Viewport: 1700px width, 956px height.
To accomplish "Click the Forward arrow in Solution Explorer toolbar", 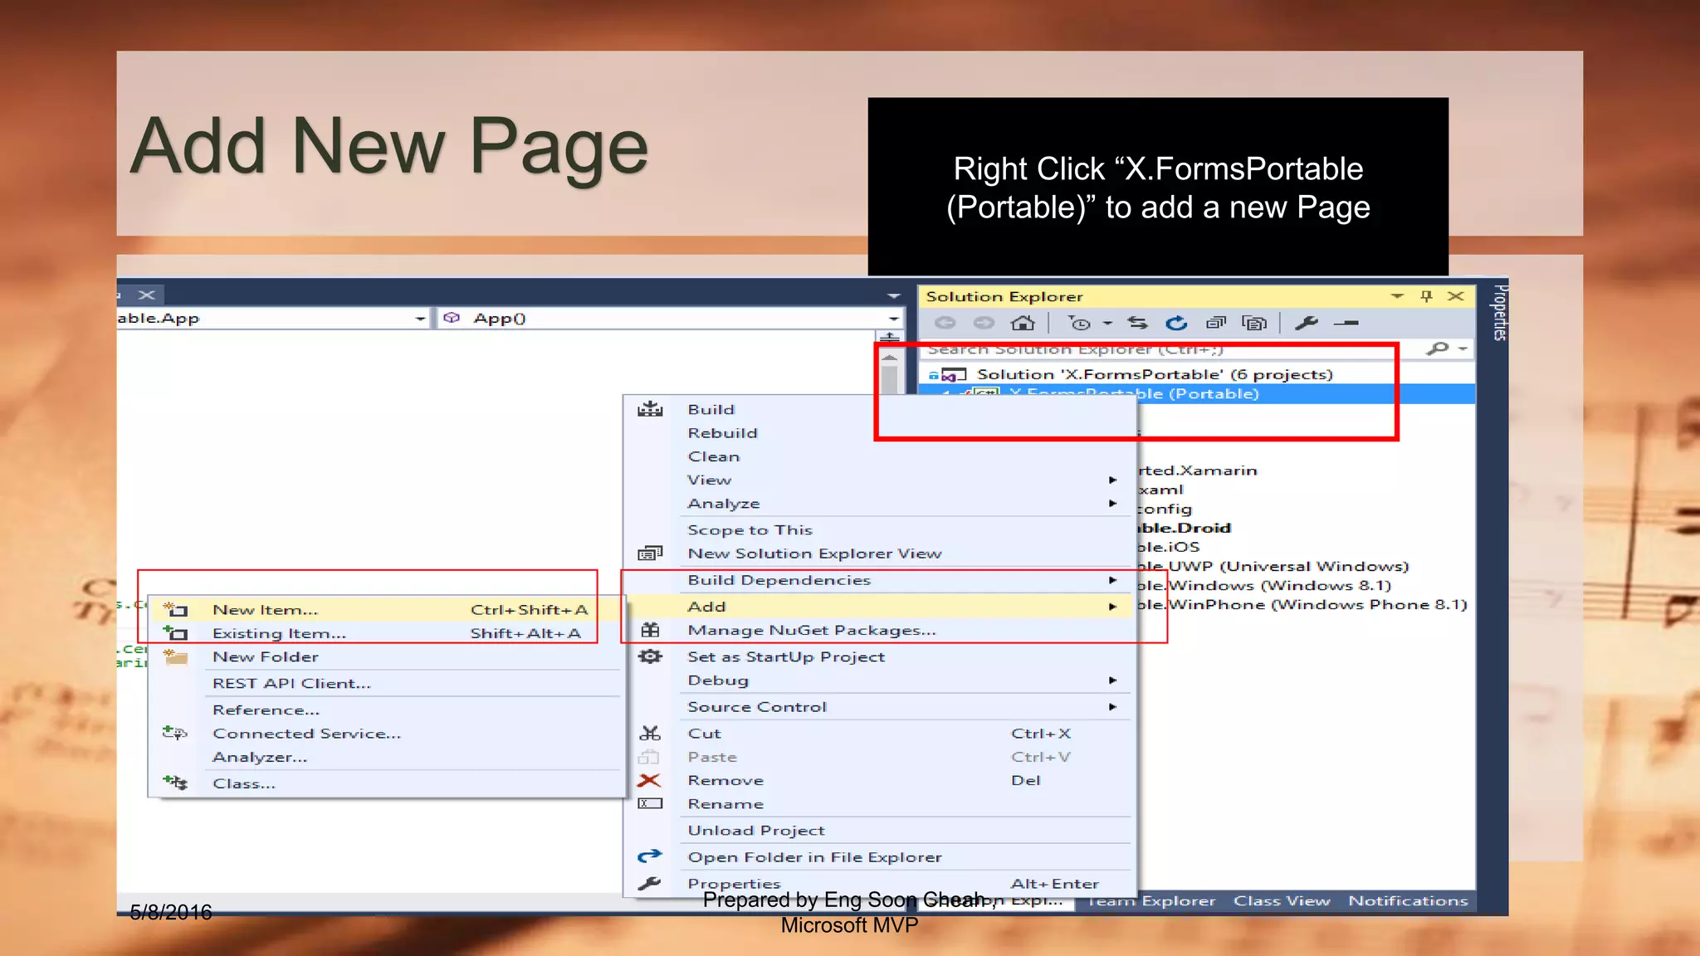I will pos(984,323).
